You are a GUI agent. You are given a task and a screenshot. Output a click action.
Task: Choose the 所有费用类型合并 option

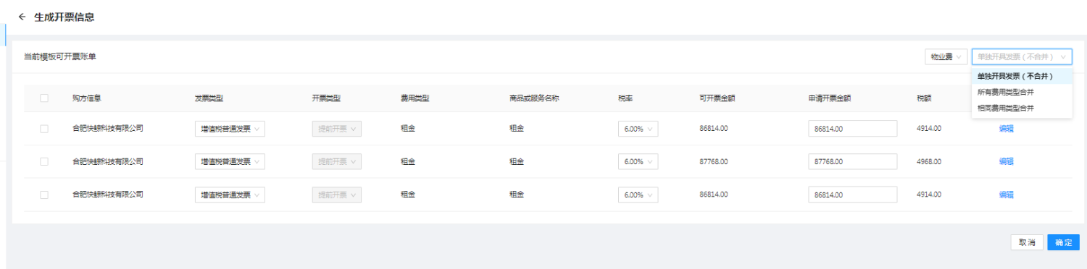pos(1022,92)
